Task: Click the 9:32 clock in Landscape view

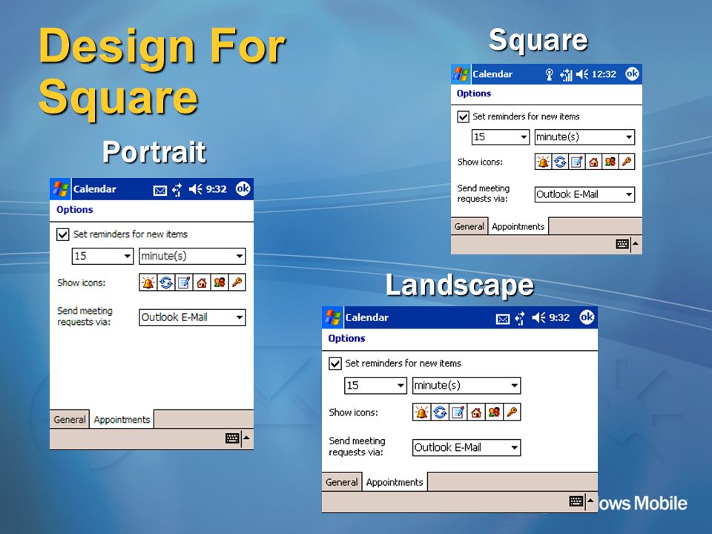Action: pos(559,317)
